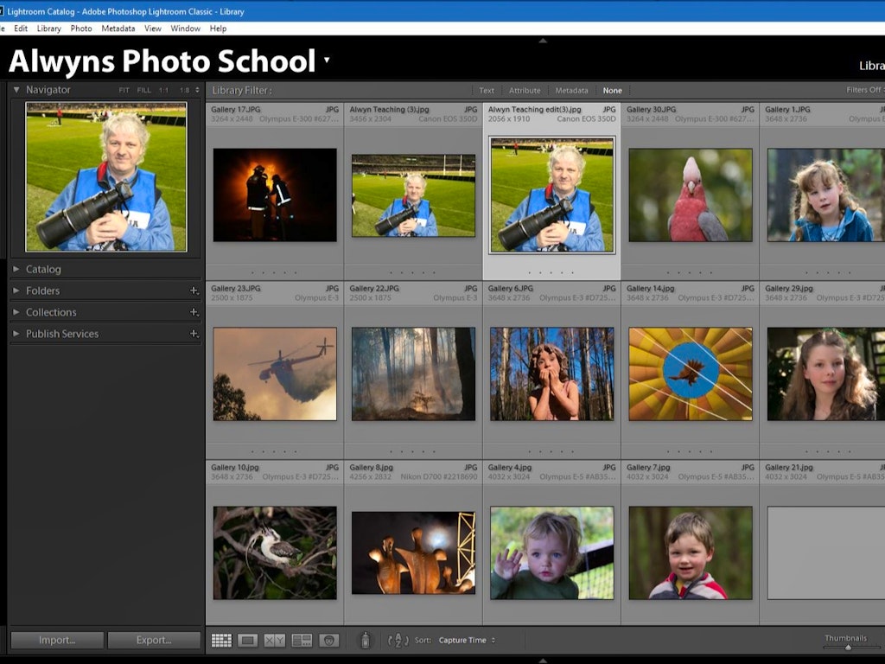Expand the Collections panel

coord(16,312)
